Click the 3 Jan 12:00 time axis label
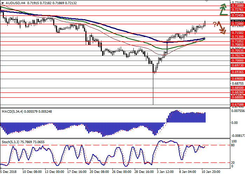The width and height of the screenshot is (245, 175). (x=165, y=172)
